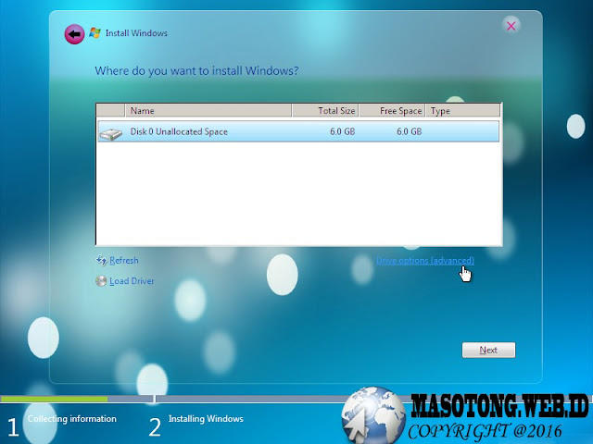
Task: Sort by the Type column header
Action: (462, 111)
